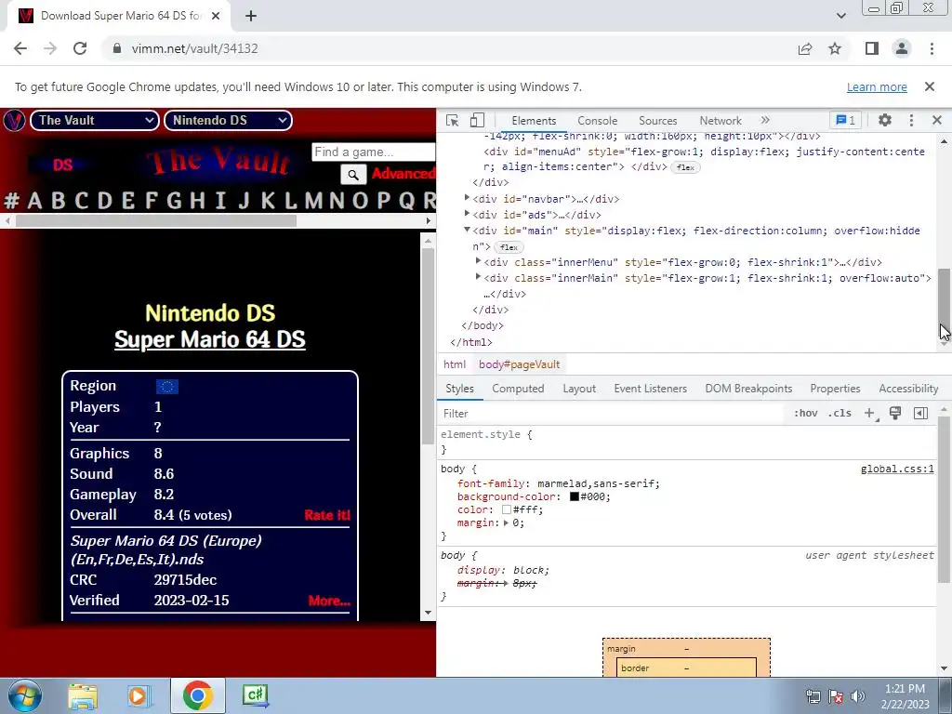This screenshot has width=952, height=714.
Task: Click the Europe region flag icon
Action: [167, 387]
